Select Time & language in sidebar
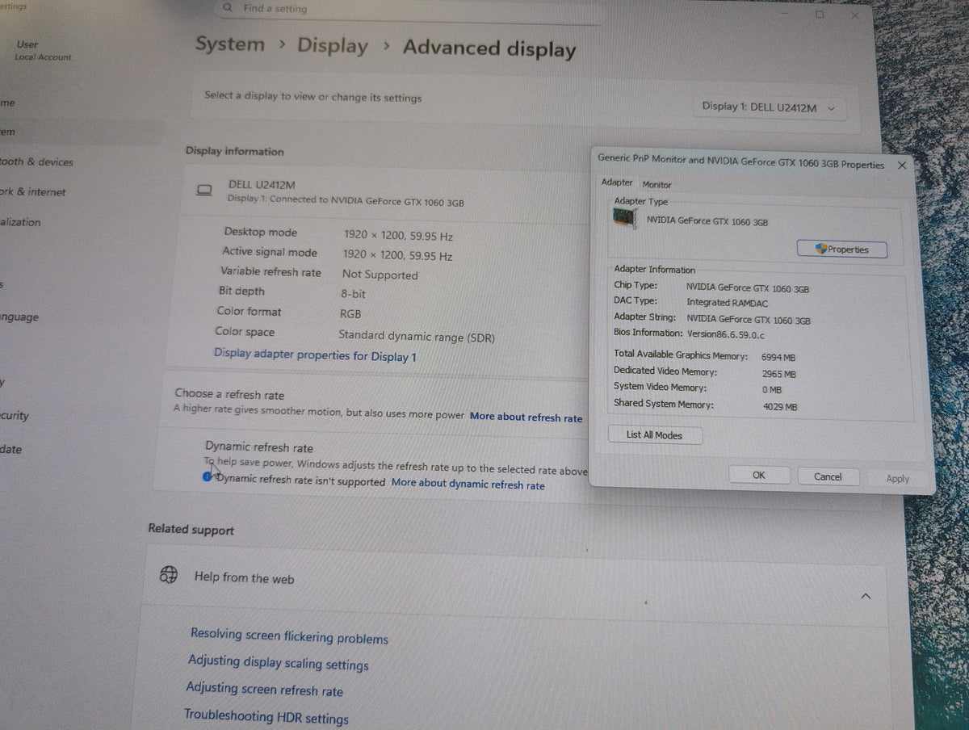 click(19, 317)
